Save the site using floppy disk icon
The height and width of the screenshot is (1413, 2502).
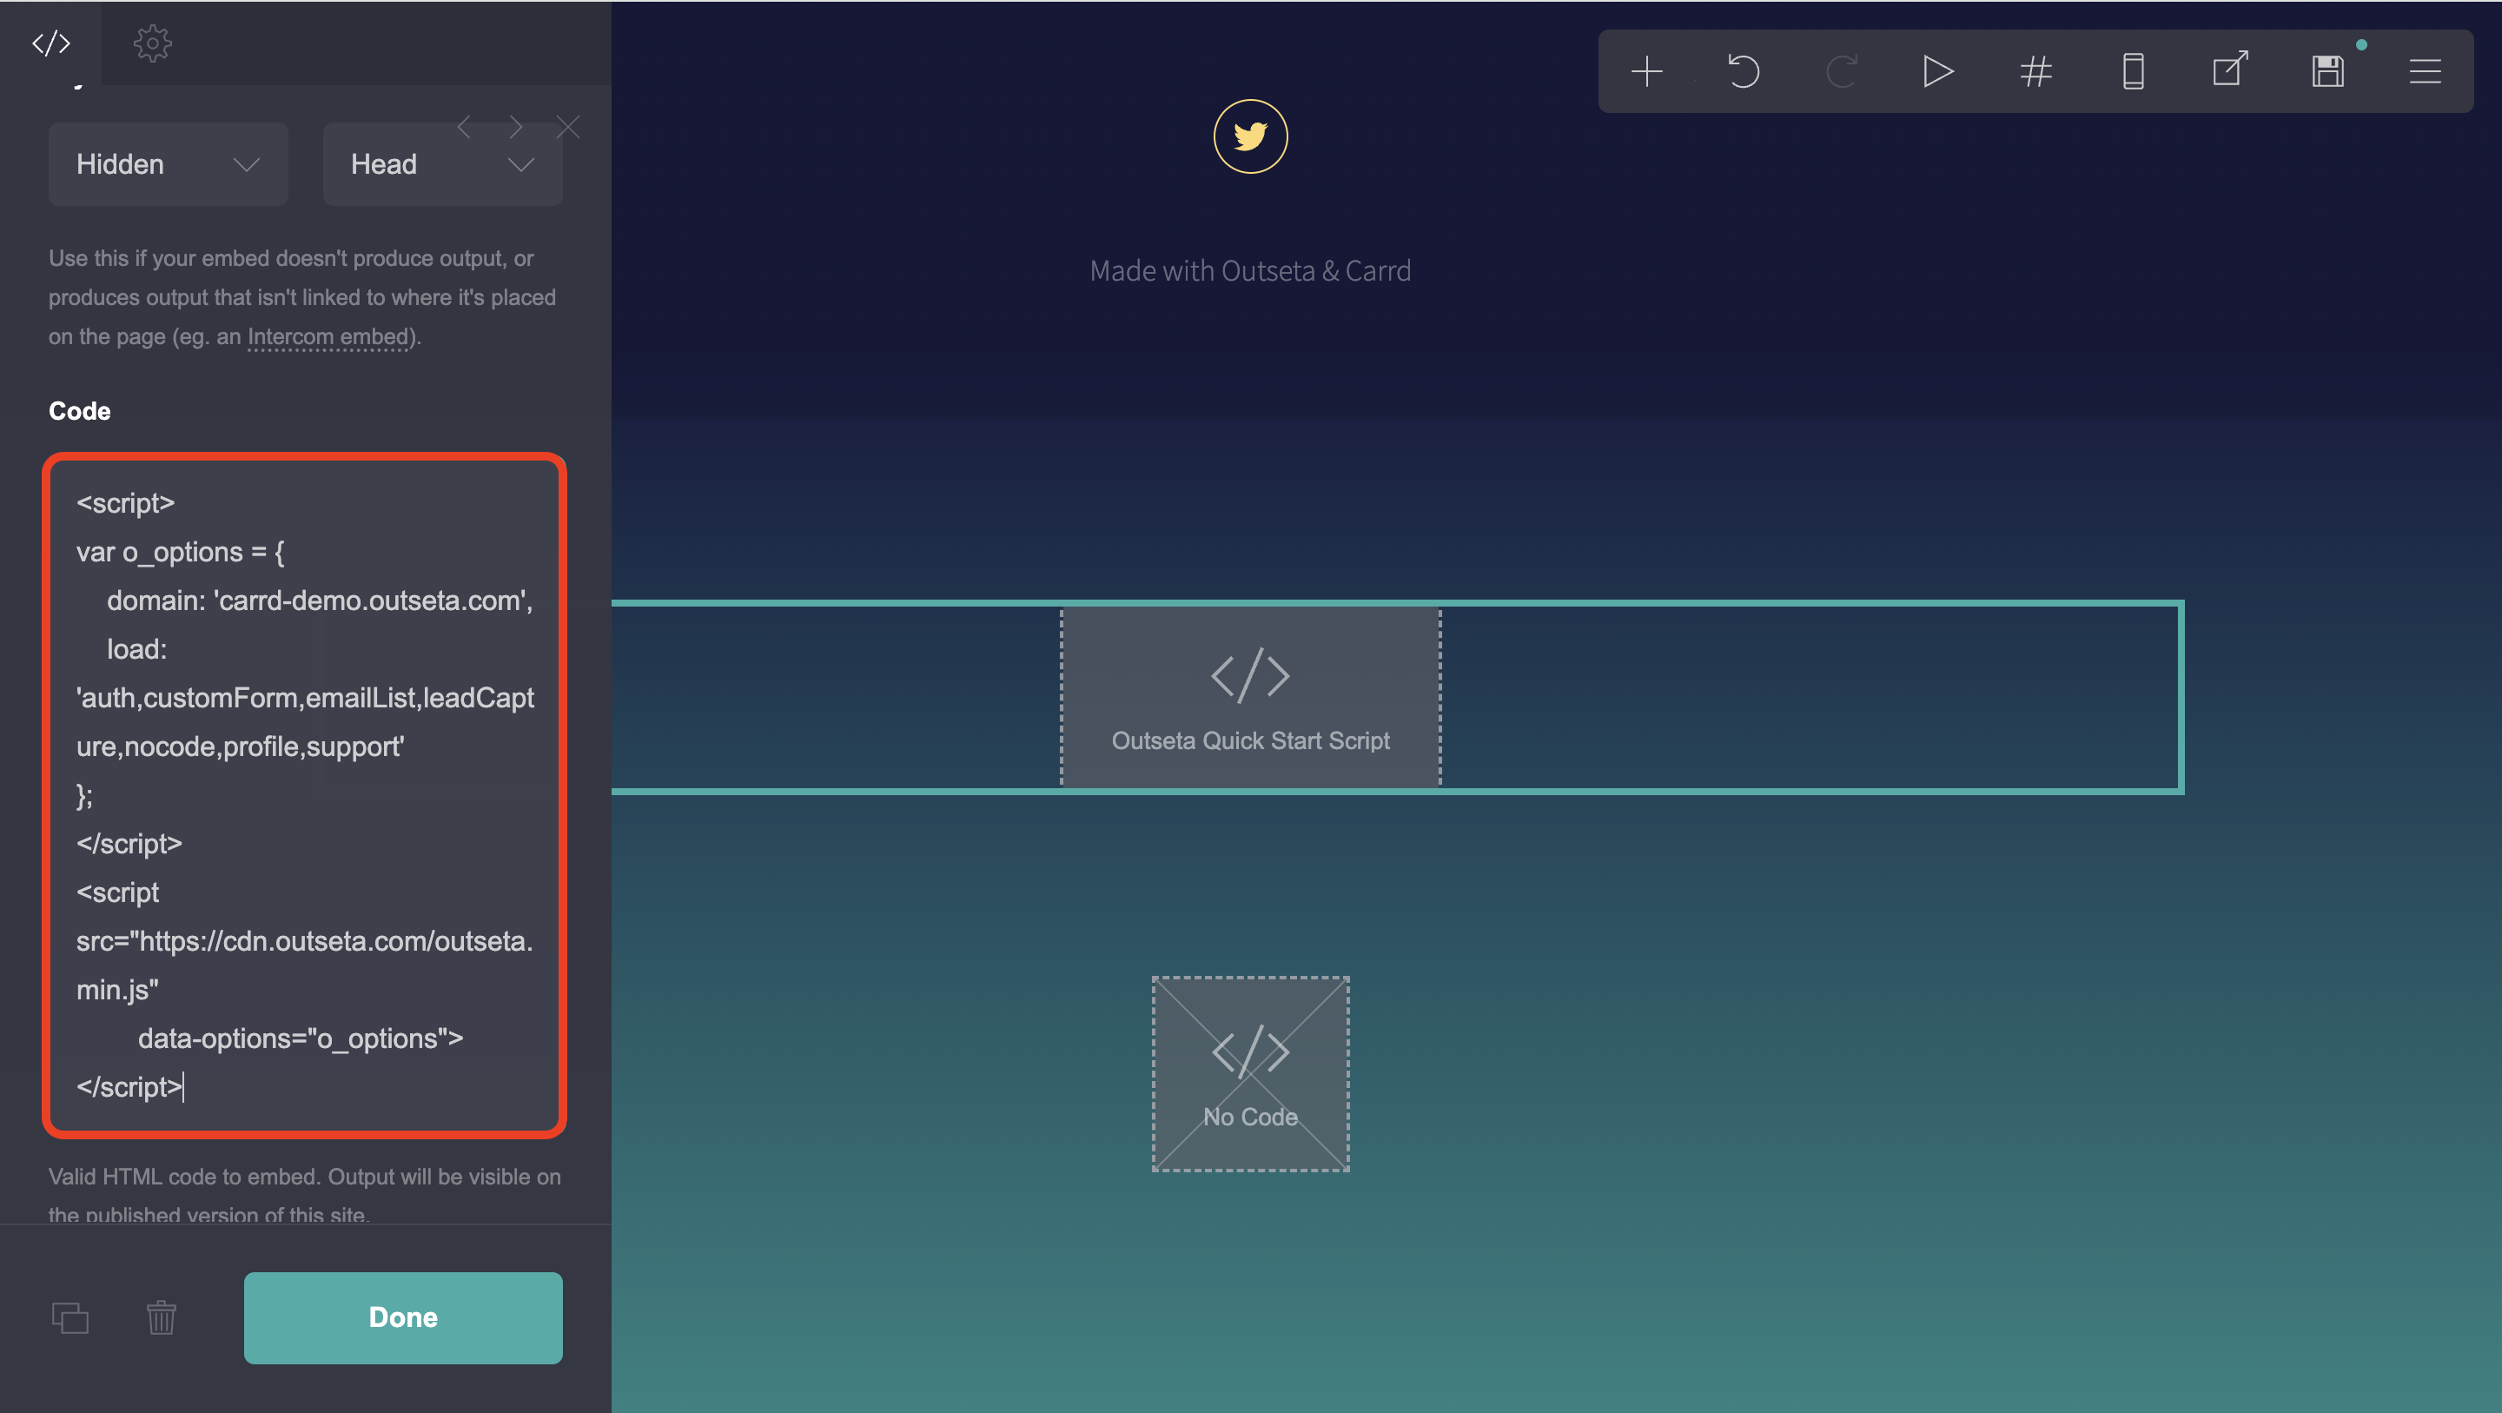click(x=2328, y=72)
